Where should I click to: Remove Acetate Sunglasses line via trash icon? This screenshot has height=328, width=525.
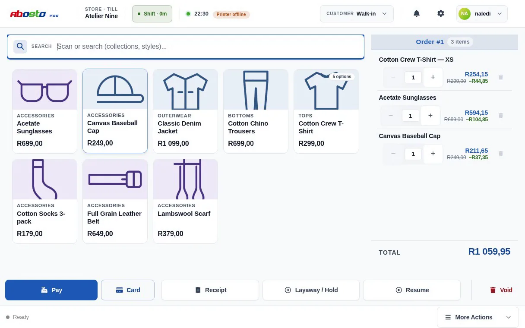[501, 116]
